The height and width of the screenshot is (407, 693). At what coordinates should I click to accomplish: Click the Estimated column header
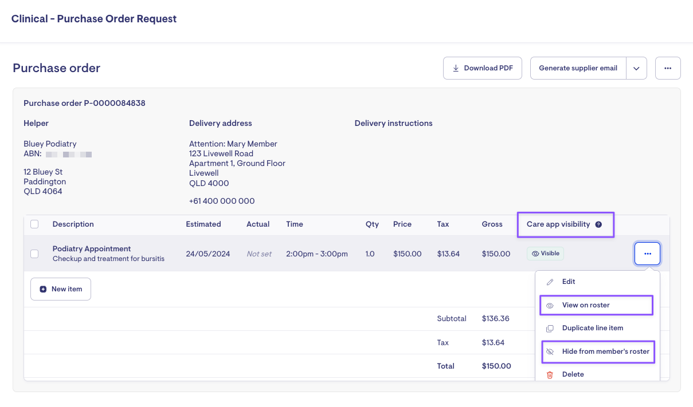(203, 224)
